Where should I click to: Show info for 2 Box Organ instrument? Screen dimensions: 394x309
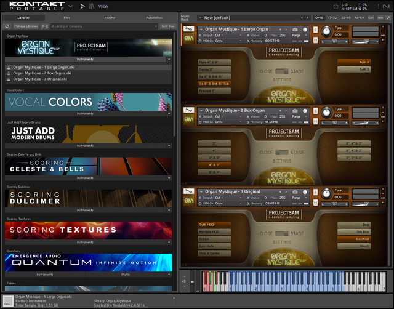point(305,111)
